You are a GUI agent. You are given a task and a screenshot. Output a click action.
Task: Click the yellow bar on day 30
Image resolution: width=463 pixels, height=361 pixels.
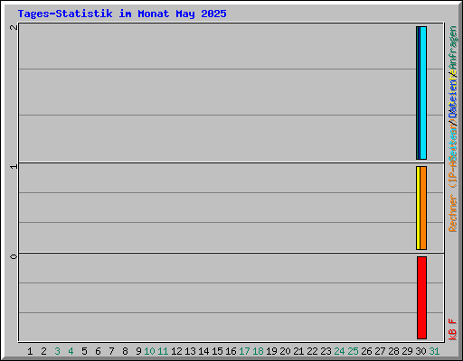[418, 208]
